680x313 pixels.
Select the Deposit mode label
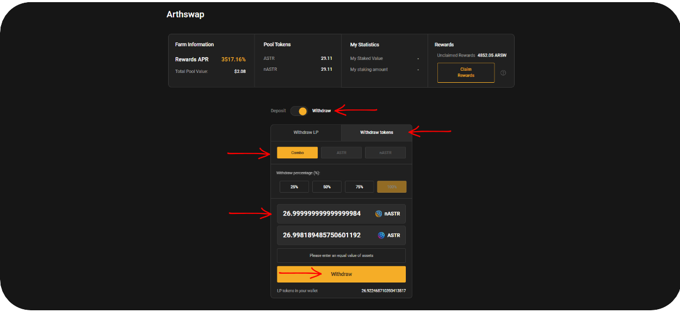click(x=278, y=111)
